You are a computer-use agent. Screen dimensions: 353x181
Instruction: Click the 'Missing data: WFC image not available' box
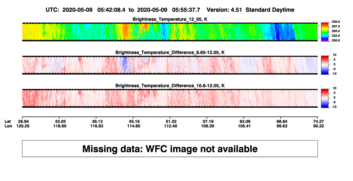coord(170,149)
